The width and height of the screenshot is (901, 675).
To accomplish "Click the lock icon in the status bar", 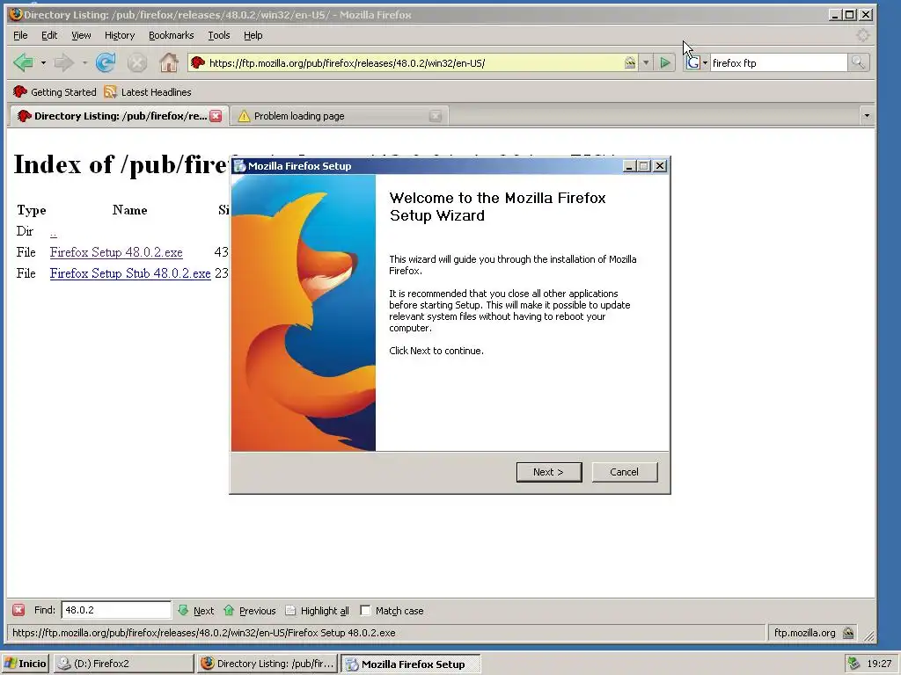I will tap(848, 633).
